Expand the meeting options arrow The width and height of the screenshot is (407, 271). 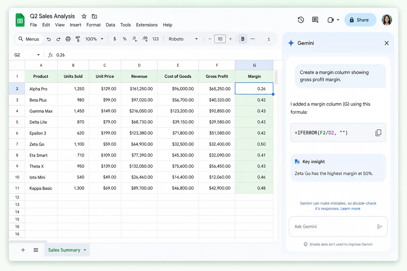[x=338, y=20]
